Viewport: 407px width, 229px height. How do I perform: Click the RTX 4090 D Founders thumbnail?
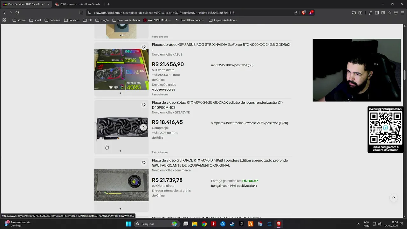(121, 185)
